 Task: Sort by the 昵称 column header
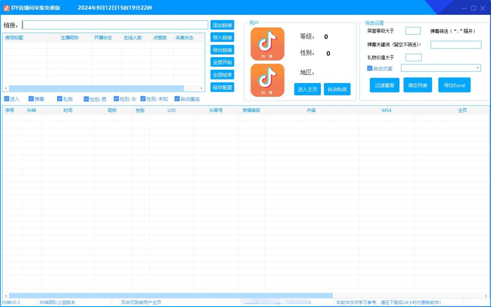pos(112,110)
